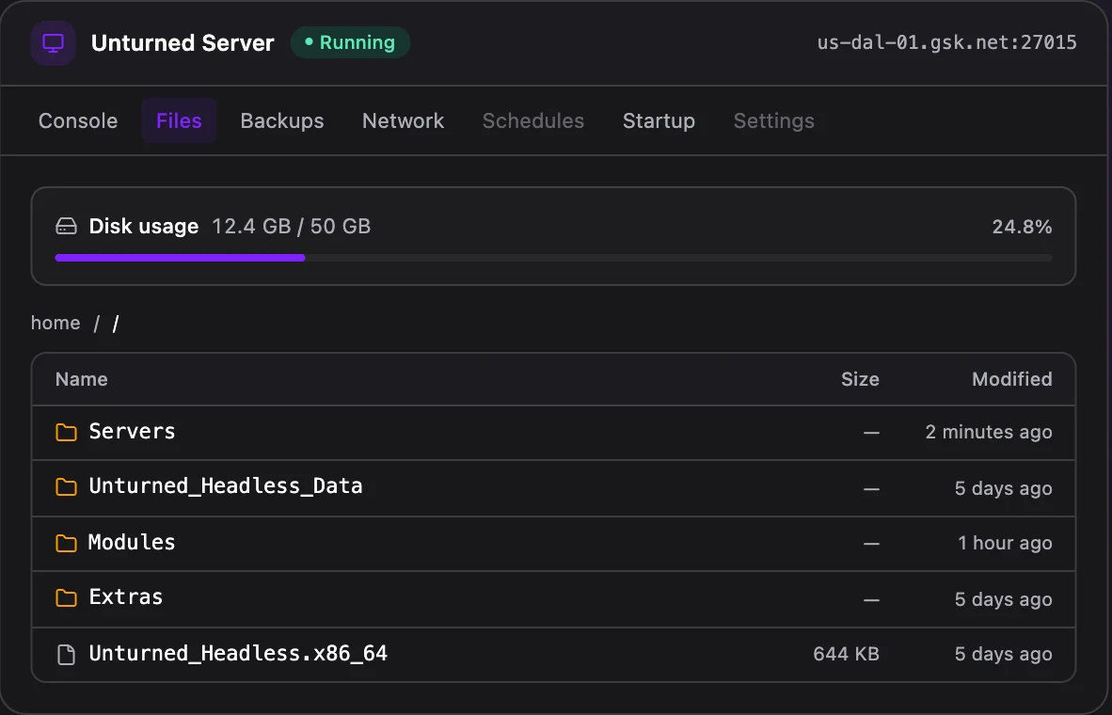1112x715 pixels.
Task: Click the 1 hour ago timestamp
Action: 1005,544
